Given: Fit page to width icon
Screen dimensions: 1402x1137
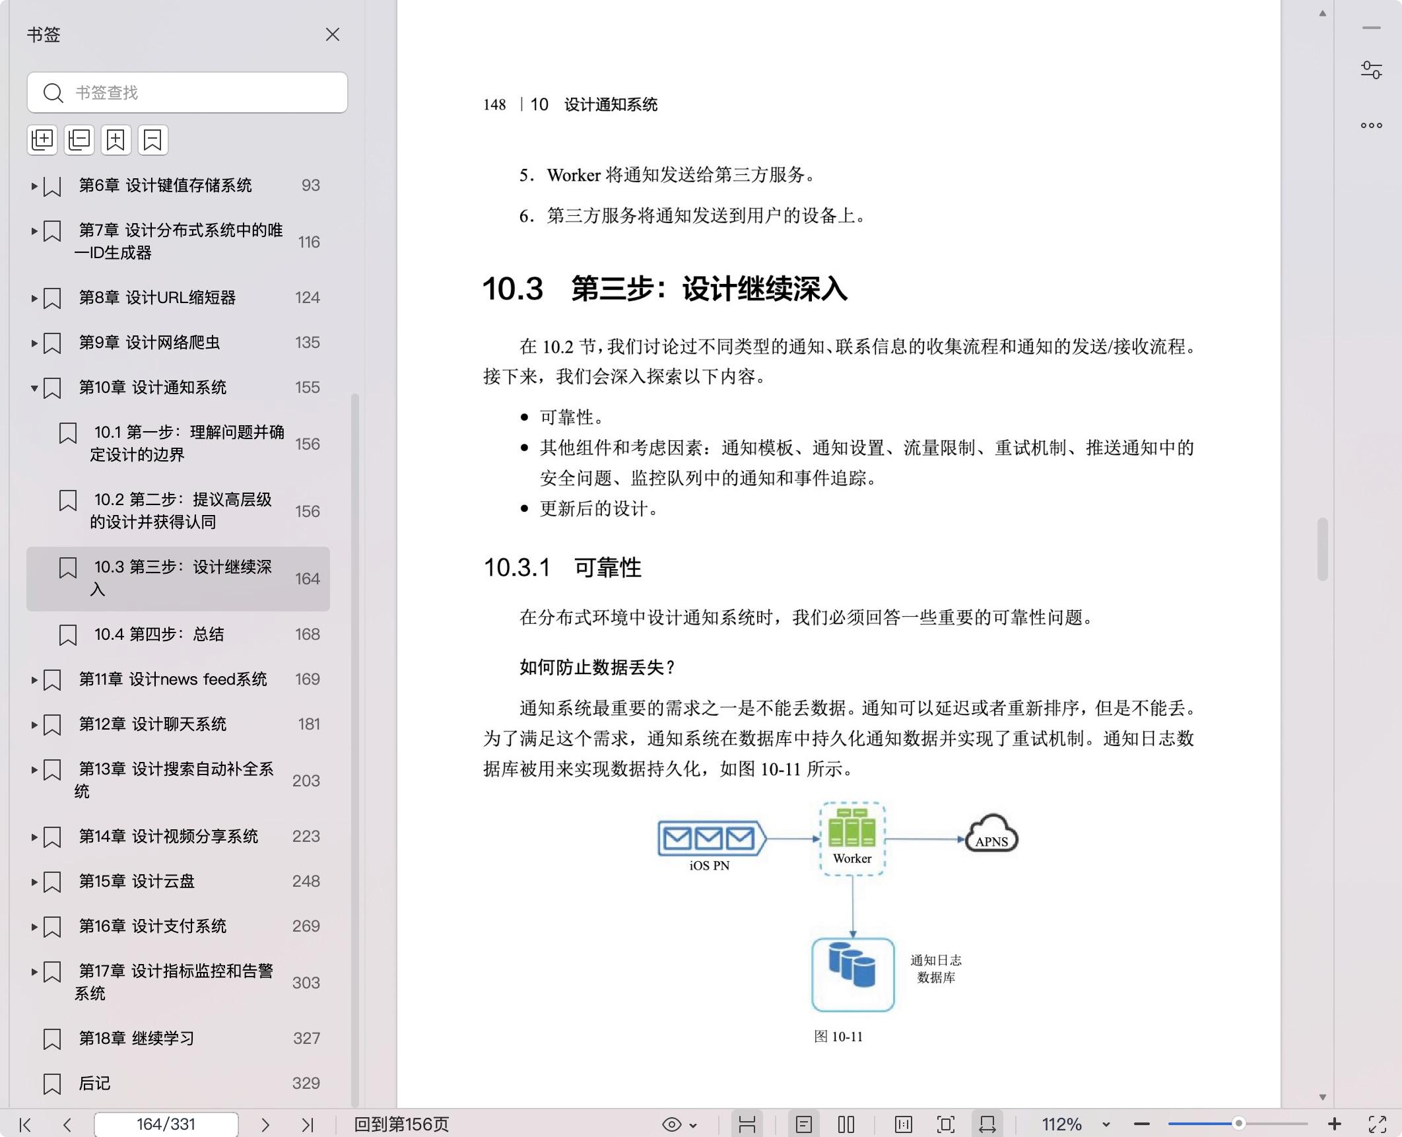Looking at the screenshot, I should (987, 1124).
